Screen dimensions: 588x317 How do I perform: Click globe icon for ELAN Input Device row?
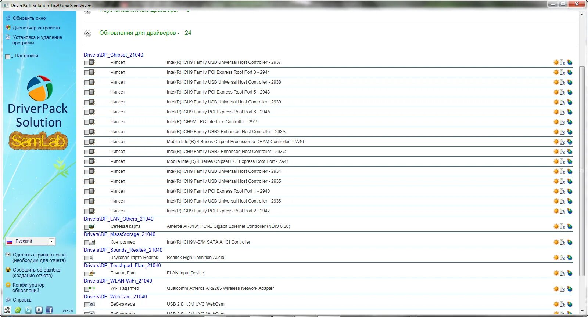point(569,273)
